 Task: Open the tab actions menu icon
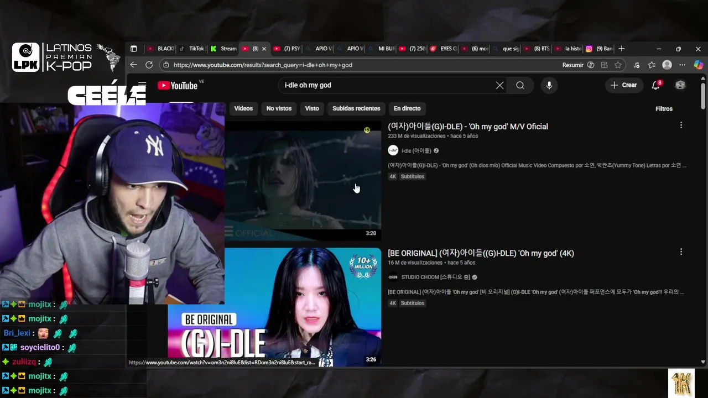pos(133,49)
